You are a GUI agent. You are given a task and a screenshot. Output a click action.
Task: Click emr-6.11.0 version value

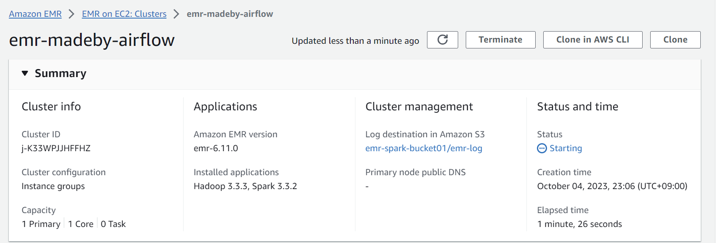click(216, 148)
